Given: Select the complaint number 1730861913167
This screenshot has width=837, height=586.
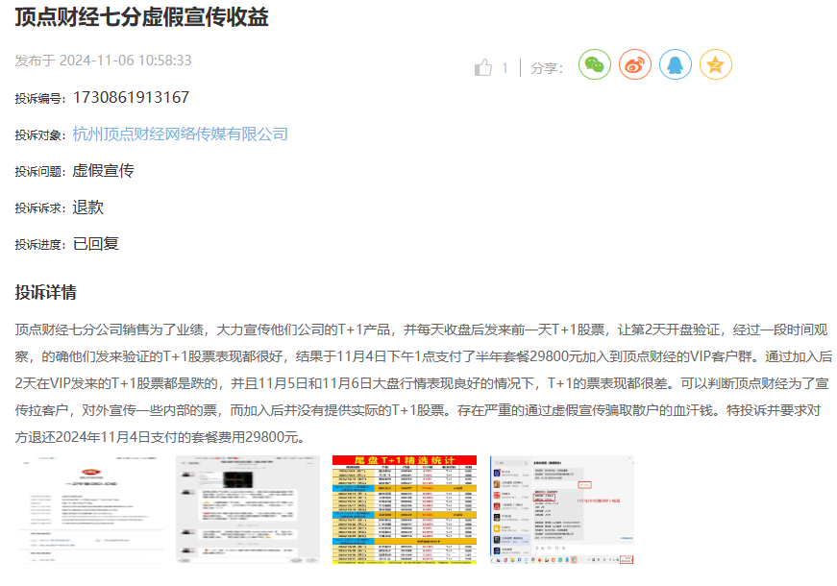Looking at the screenshot, I should tap(131, 97).
